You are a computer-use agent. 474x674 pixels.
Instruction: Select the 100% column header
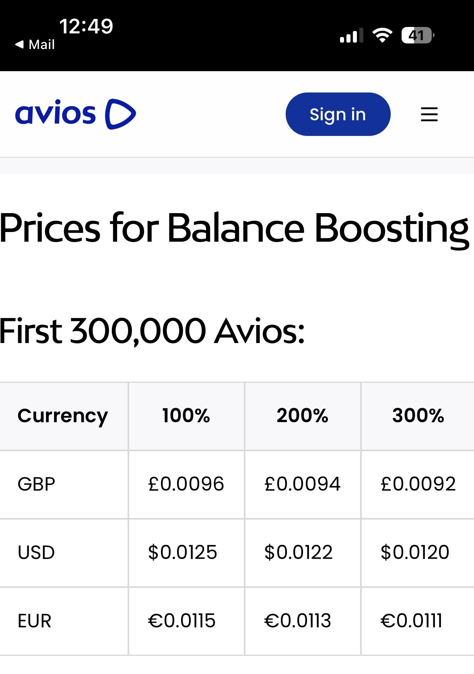(x=186, y=416)
